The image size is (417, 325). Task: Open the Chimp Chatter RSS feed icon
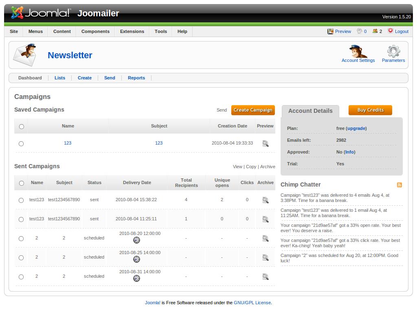[x=399, y=185]
